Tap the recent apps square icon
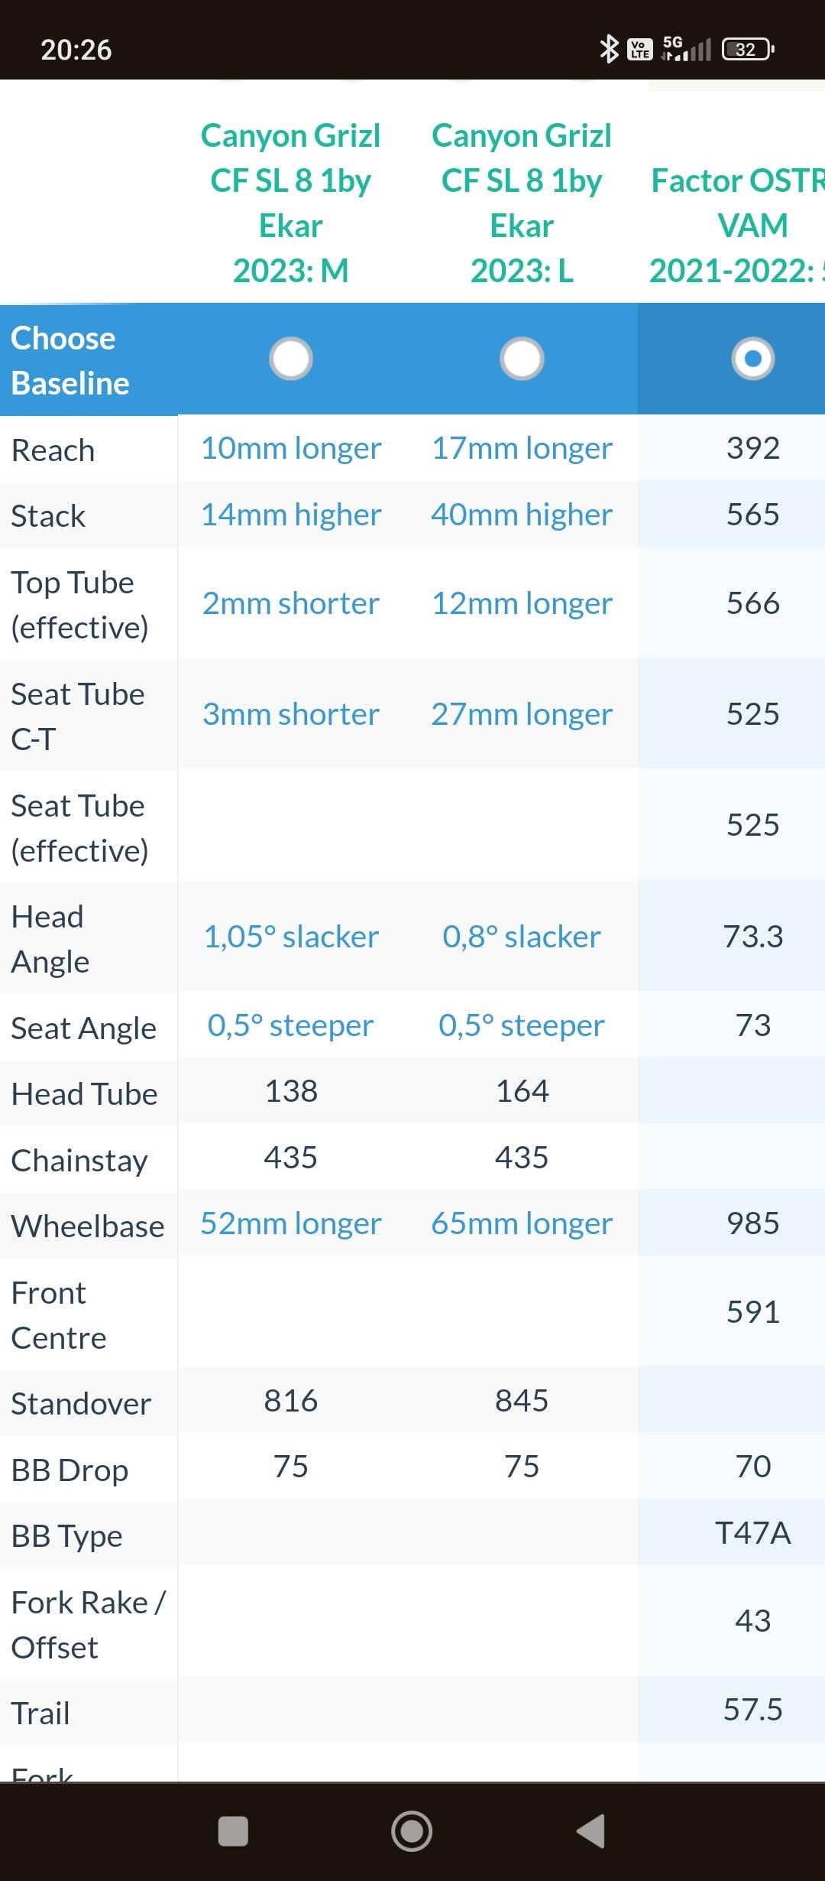This screenshot has width=825, height=1881. click(233, 1831)
